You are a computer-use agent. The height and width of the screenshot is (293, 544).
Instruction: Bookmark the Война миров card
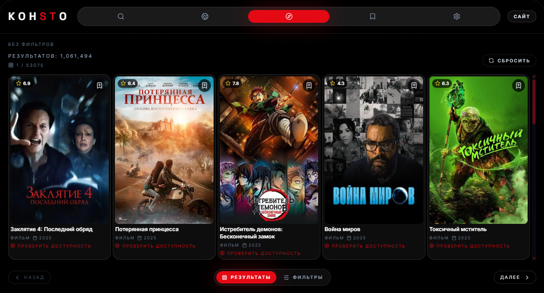[414, 86]
